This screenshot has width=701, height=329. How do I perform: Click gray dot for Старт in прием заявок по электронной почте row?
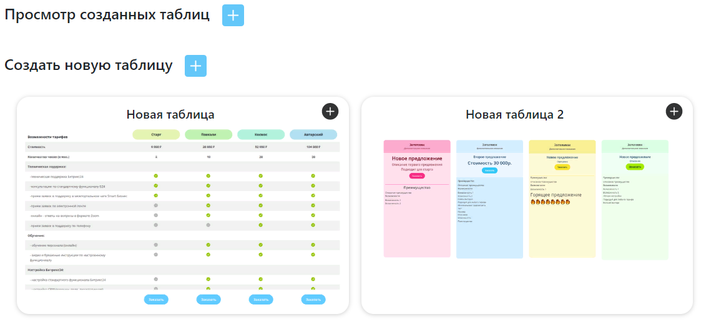coord(156,205)
